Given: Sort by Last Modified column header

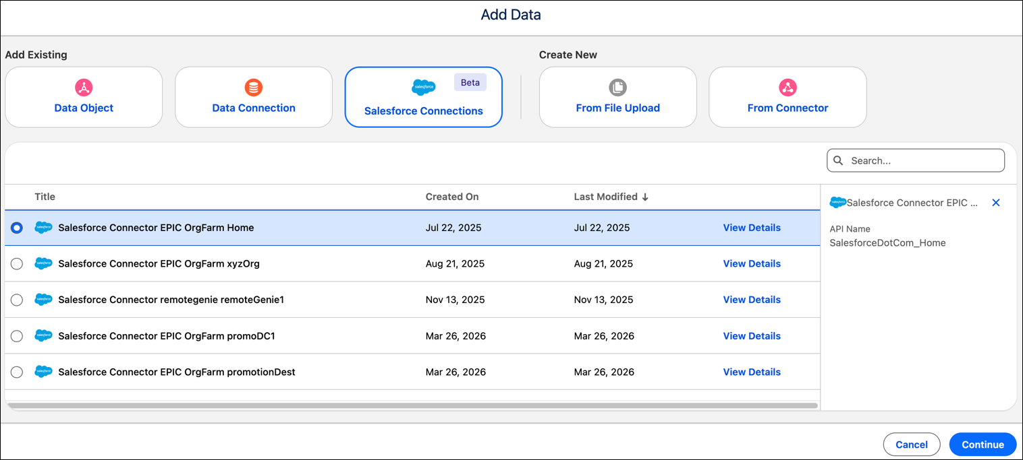Looking at the screenshot, I should click(x=605, y=197).
